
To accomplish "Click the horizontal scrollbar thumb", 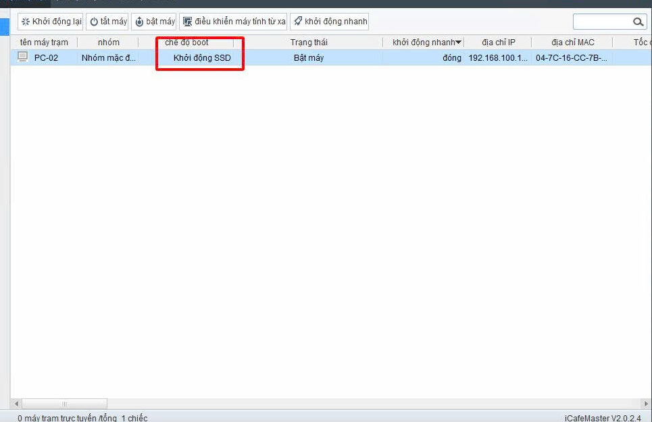I will click(x=64, y=404).
